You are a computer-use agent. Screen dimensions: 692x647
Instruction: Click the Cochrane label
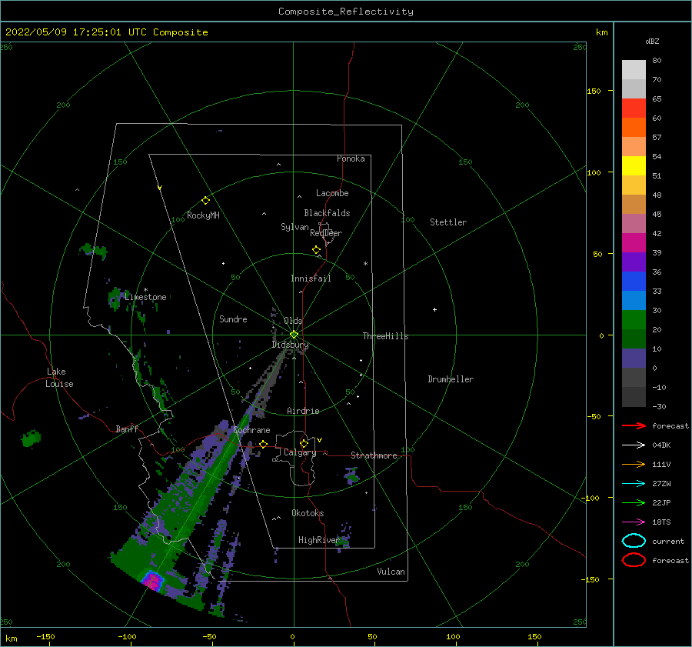point(251,430)
